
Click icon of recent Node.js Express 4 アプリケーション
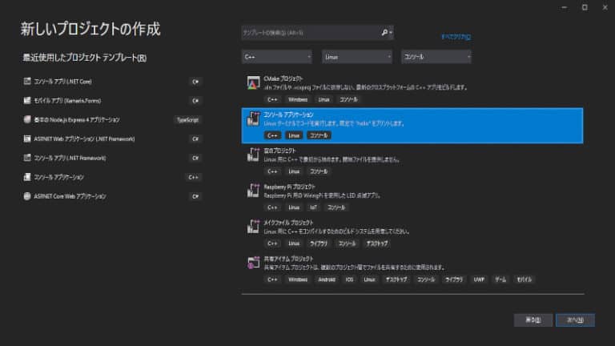pyautogui.click(x=27, y=119)
